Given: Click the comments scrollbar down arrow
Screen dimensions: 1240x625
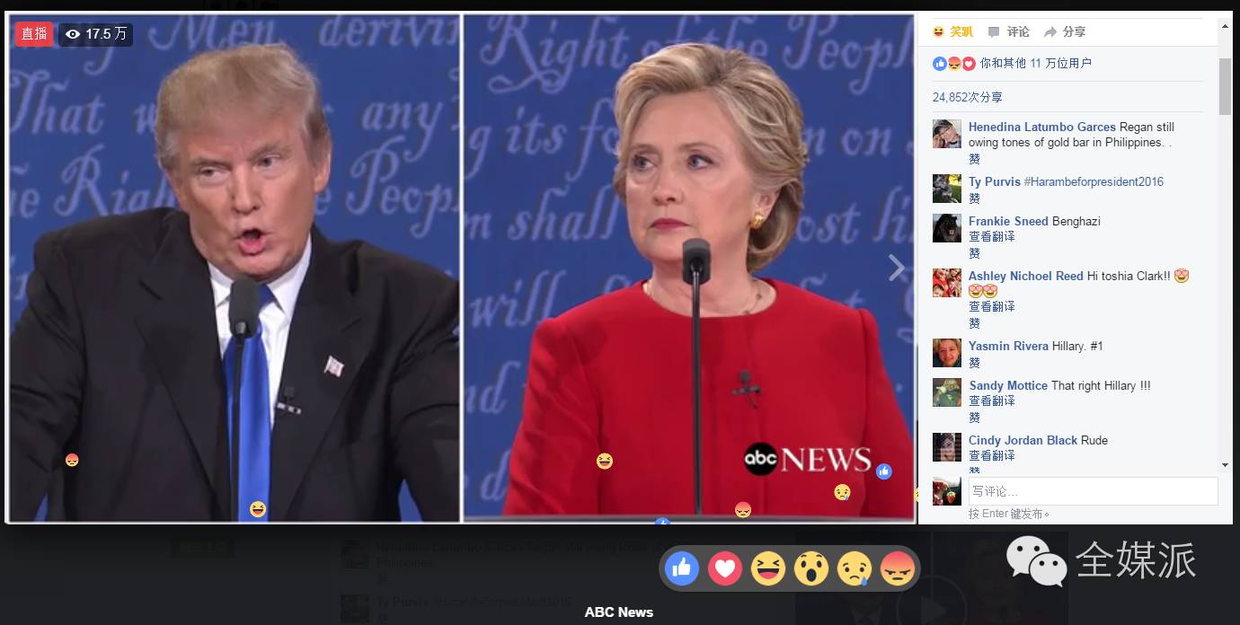Looking at the screenshot, I should tap(1225, 464).
